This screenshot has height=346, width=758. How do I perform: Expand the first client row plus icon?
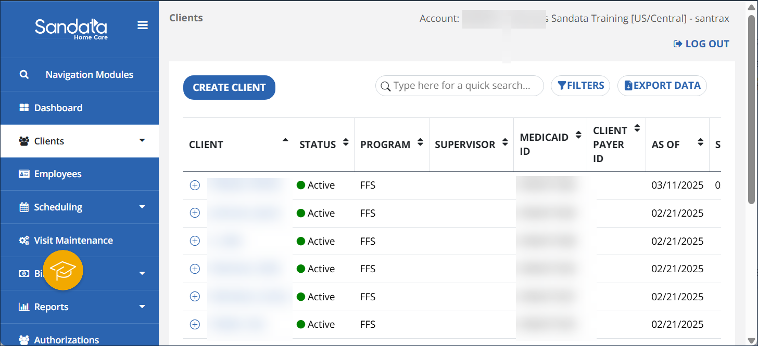(195, 185)
